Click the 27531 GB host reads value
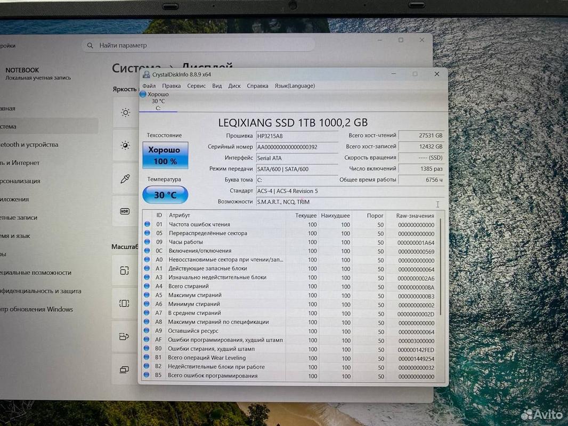 pos(421,135)
